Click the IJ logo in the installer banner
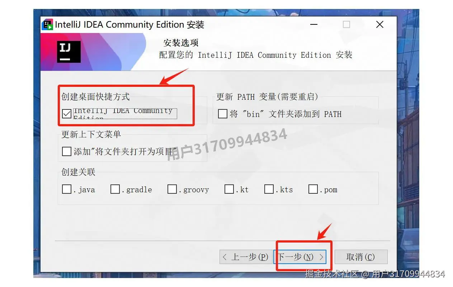453x287 pixels. tap(68, 51)
